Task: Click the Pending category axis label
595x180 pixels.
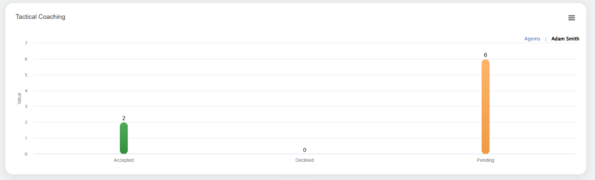Action: tap(485, 160)
